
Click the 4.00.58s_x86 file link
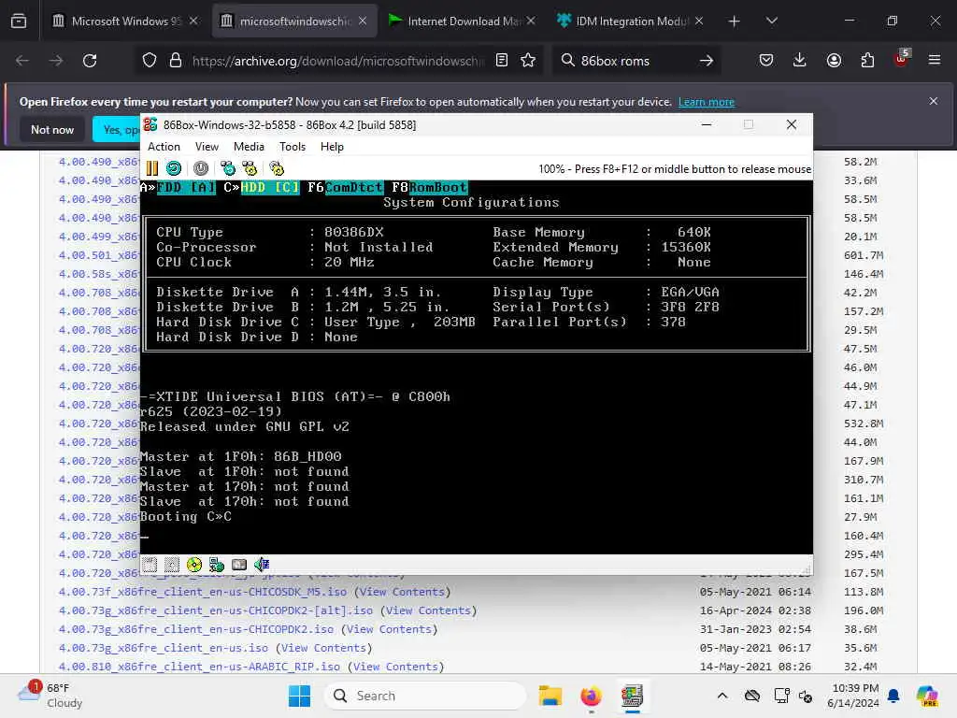tap(99, 274)
